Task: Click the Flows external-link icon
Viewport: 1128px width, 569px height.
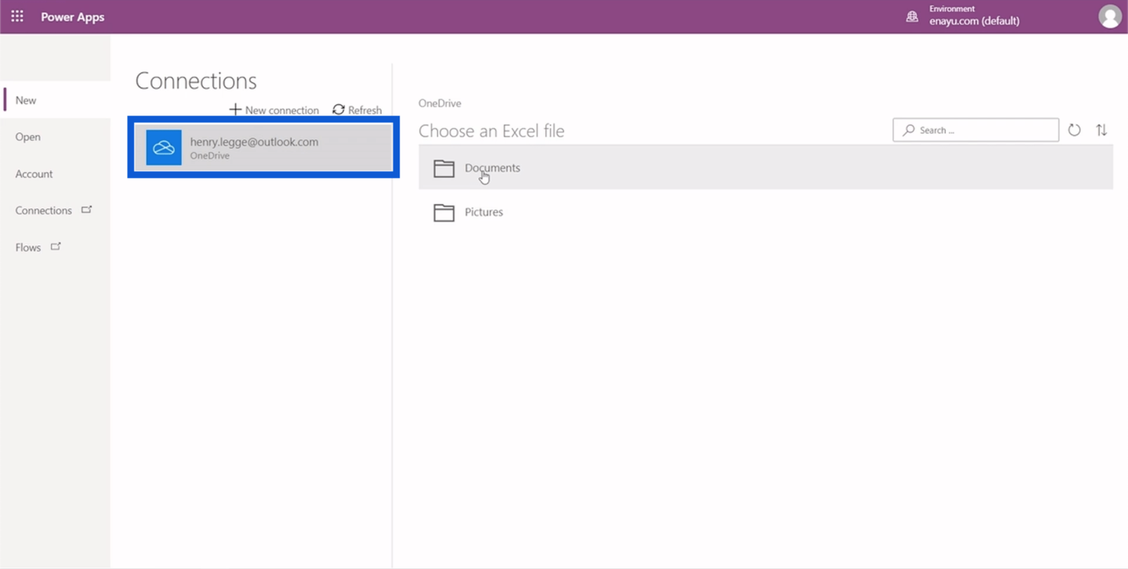Action: point(56,247)
